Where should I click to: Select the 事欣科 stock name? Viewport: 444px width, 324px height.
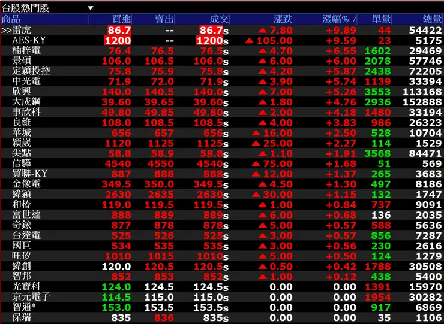(x=26, y=112)
